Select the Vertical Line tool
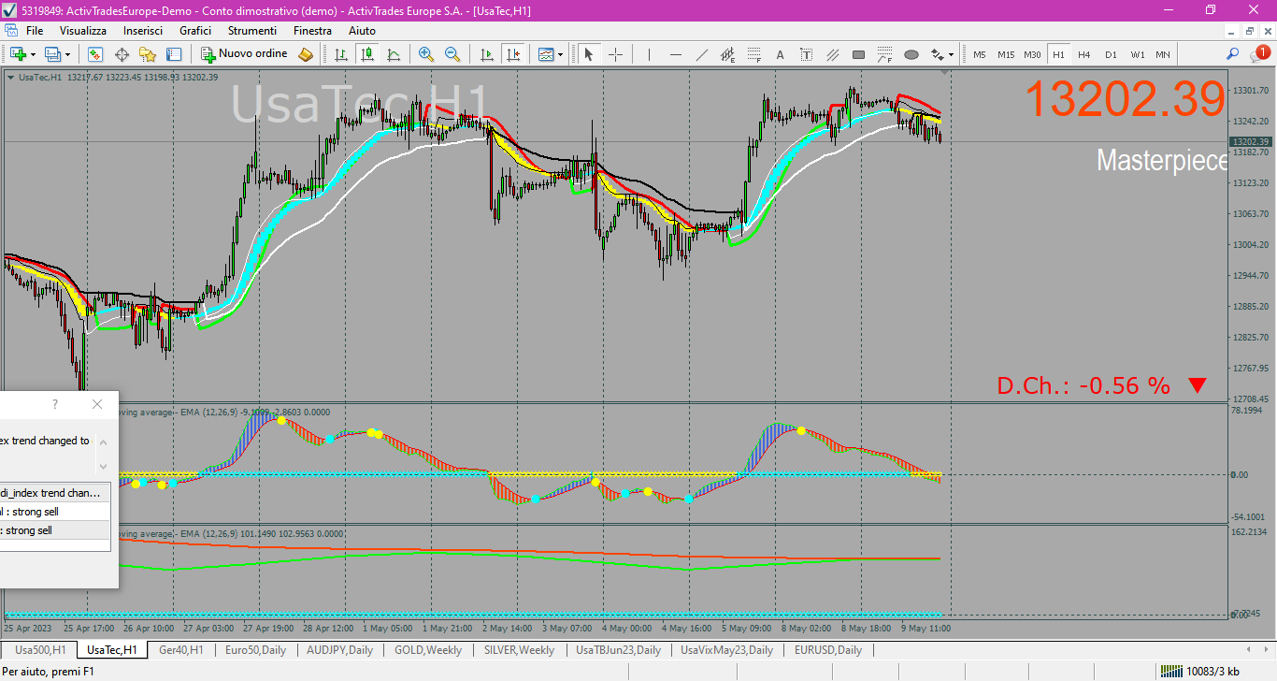Screen dimensions: 1277x681 pyautogui.click(x=649, y=54)
